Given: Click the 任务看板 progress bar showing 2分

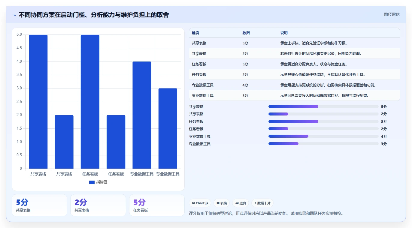Looking at the screenshot, I should point(323,129).
